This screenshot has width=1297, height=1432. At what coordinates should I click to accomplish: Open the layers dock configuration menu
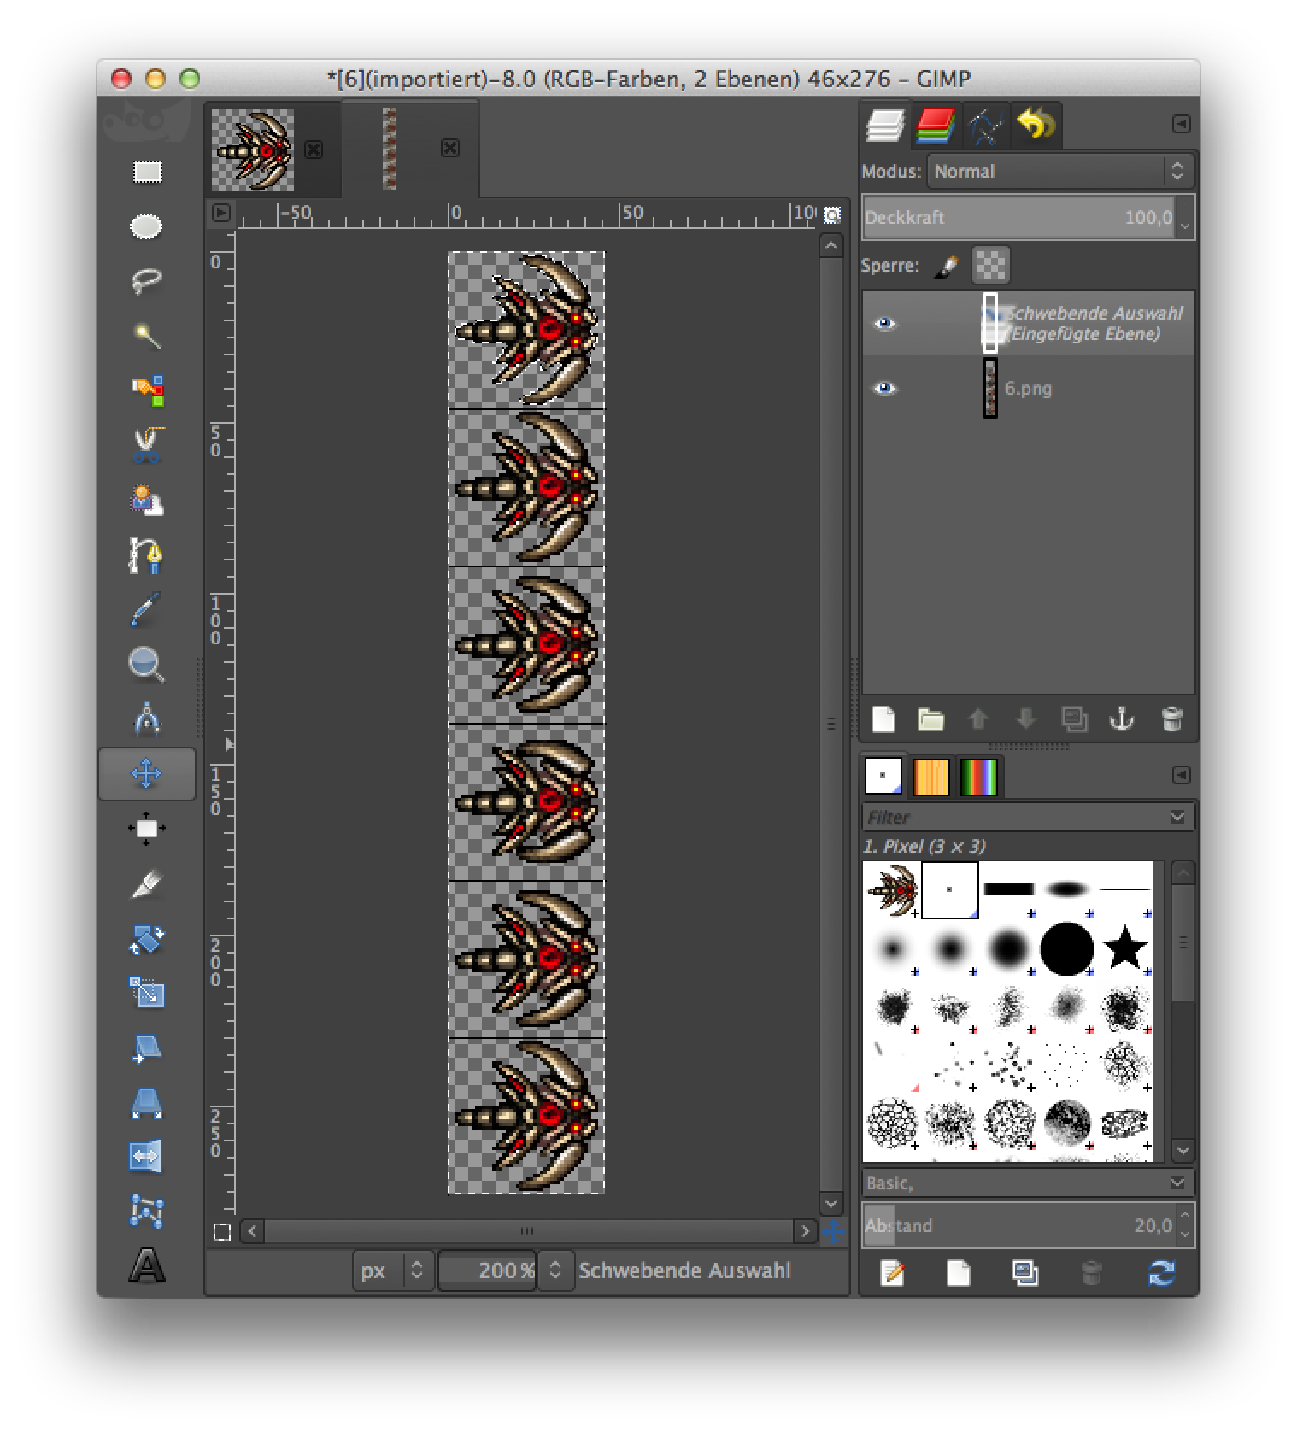click(1181, 124)
